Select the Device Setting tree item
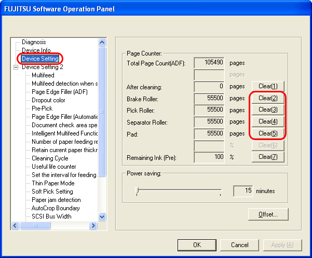 (x=40, y=59)
